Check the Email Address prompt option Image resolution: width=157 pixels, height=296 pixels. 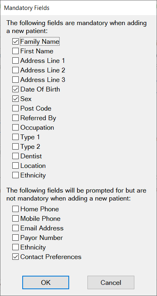click(x=16, y=228)
